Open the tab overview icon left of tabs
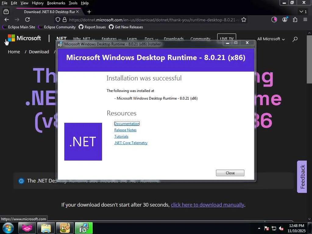Screen dimensions: 312x234 point(6,12)
